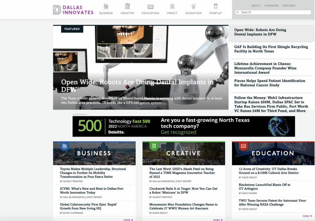Open the Impact badge icon in navigation

[x=172, y=6]
